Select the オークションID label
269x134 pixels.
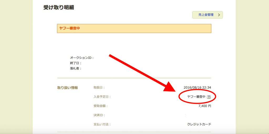[82, 58]
